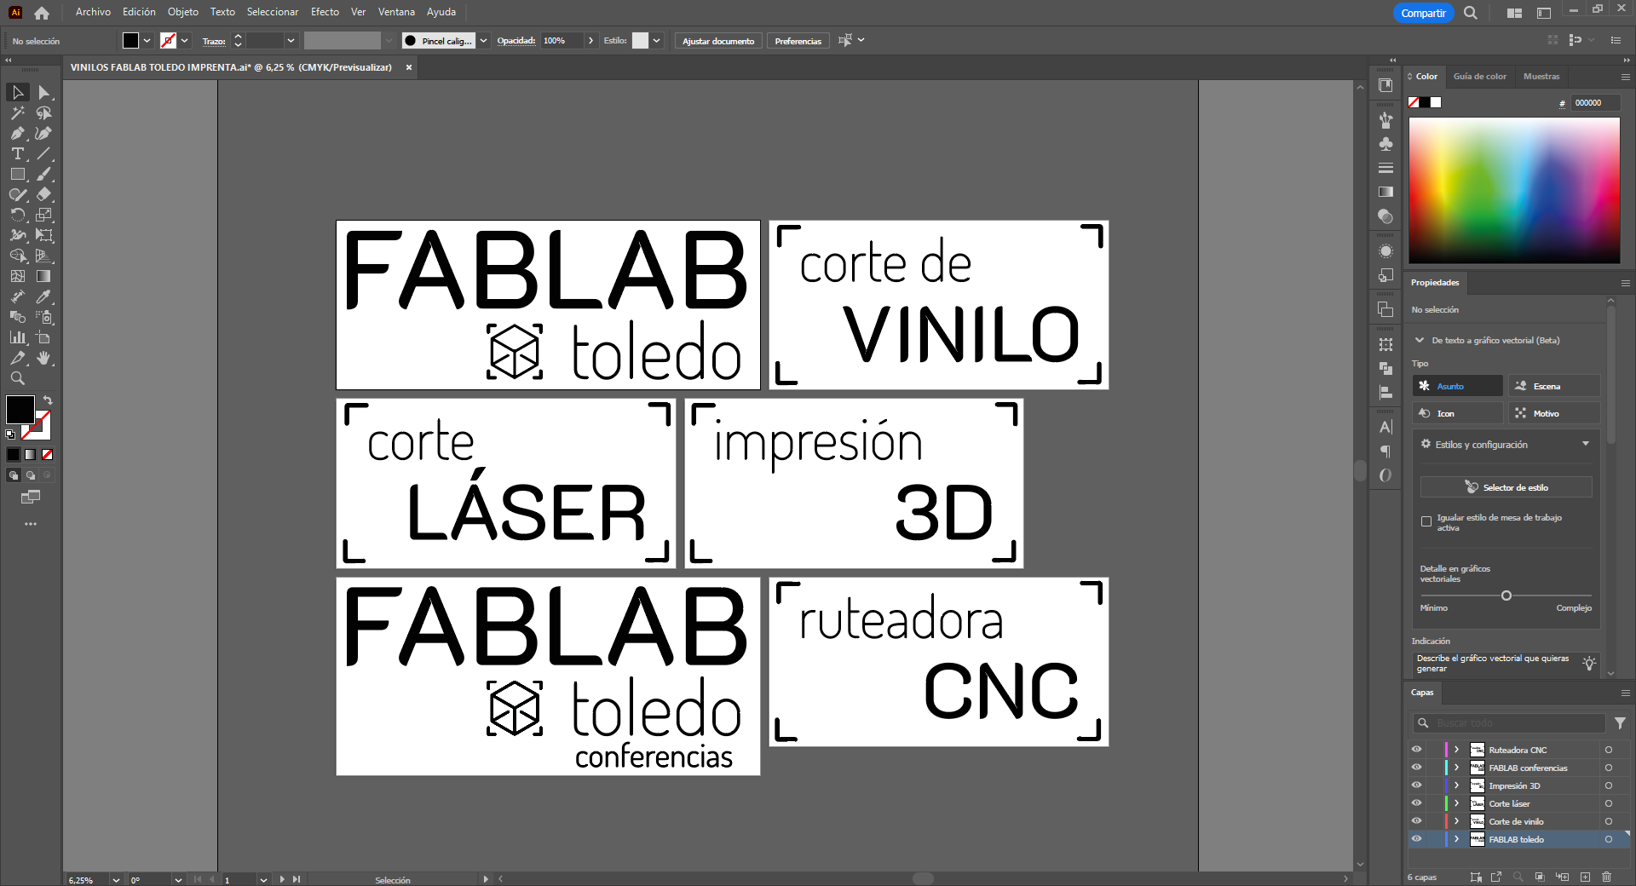Open the Edit Toolbar three-dots button
Screen dimensions: 1636x886
(31, 524)
